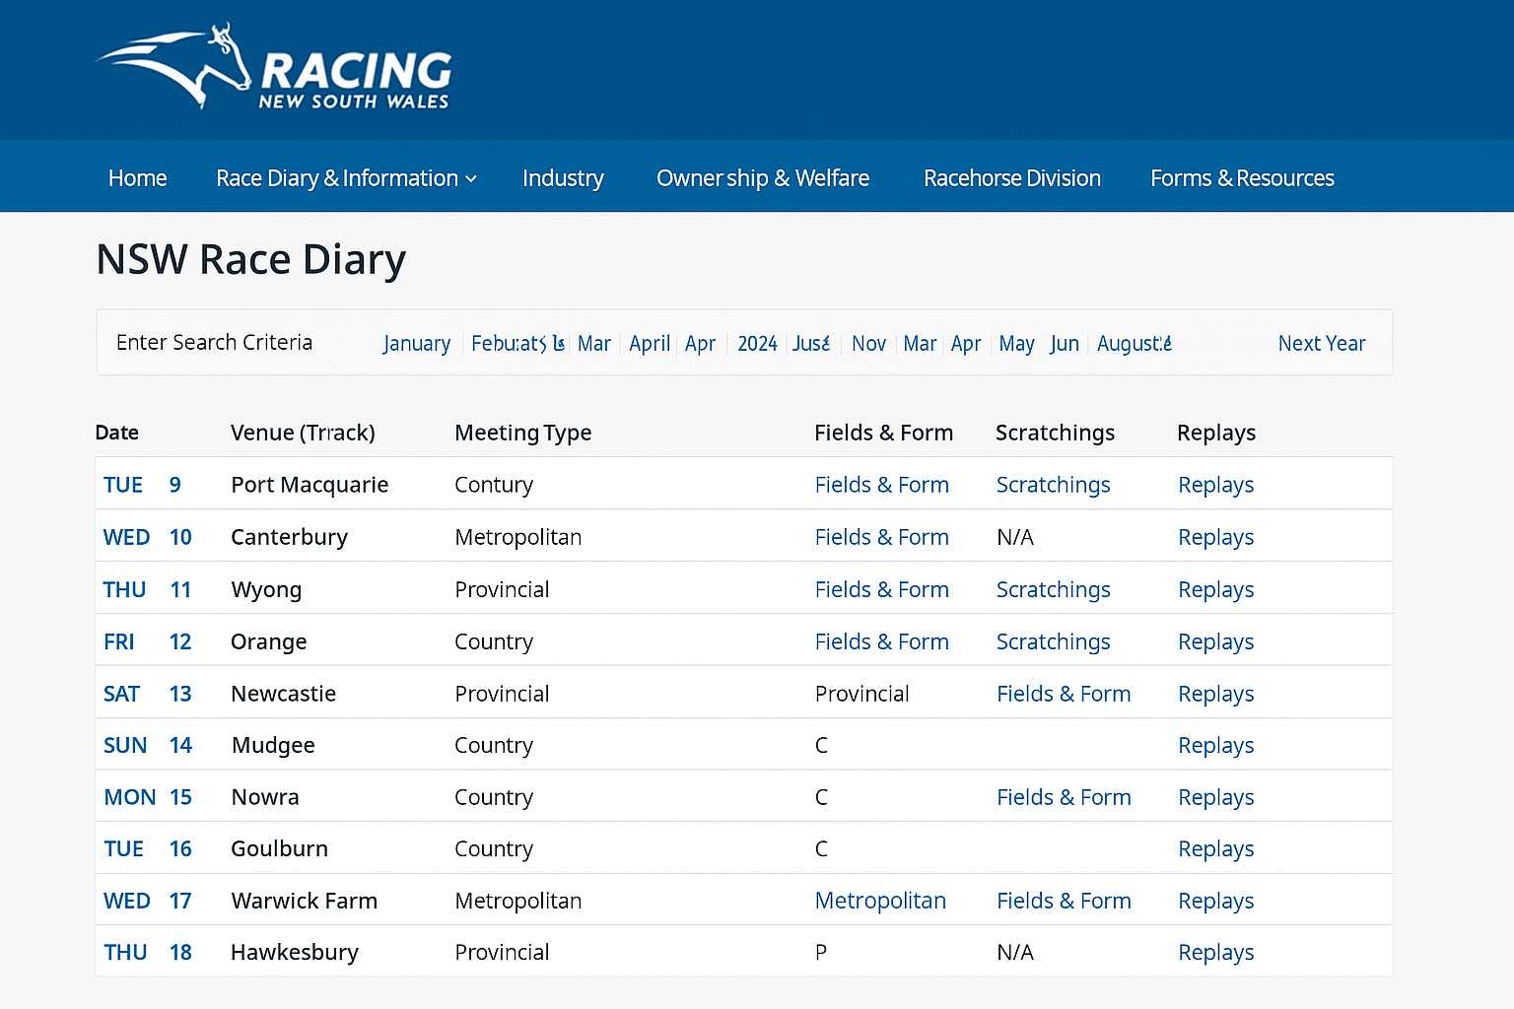The width and height of the screenshot is (1514, 1009).
Task: Select Jun in the month filter
Action: tap(1065, 343)
